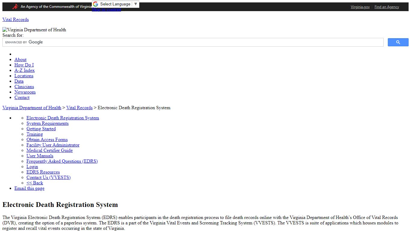Open Contact Us (VVESTS) link

(x=48, y=177)
